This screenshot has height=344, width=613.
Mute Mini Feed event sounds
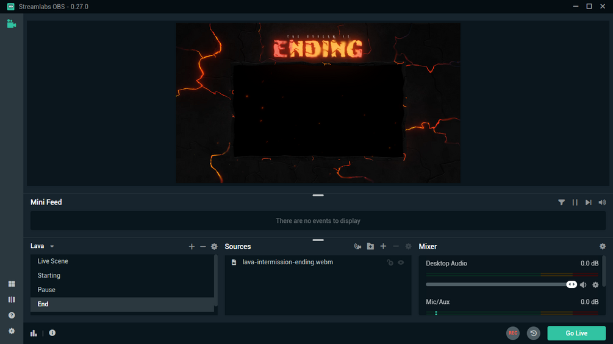tap(602, 202)
